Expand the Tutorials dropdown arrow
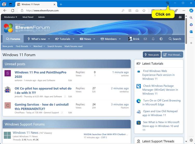The width and height of the screenshot is (195, 144). pyautogui.click(x=74, y=39)
